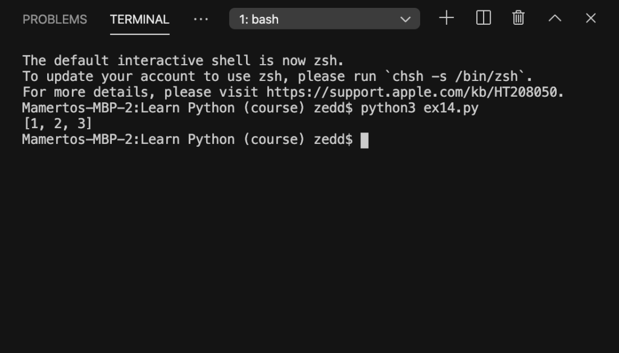Maximize panel with the up chevron
This screenshot has height=353, width=619.
point(555,18)
